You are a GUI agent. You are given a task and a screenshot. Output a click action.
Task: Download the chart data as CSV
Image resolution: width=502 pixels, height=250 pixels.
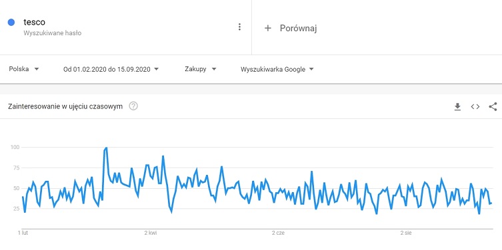pos(457,106)
